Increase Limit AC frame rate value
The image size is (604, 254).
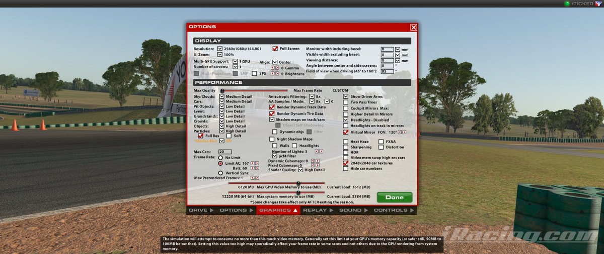click(x=257, y=163)
